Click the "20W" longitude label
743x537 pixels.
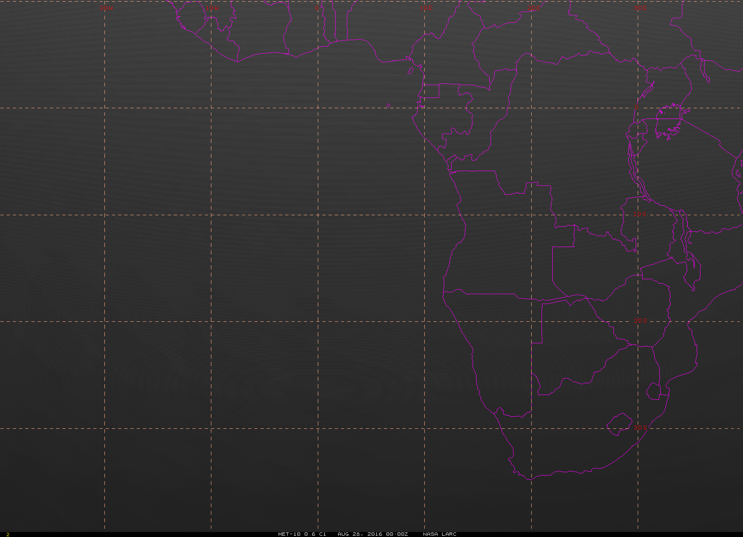point(106,8)
